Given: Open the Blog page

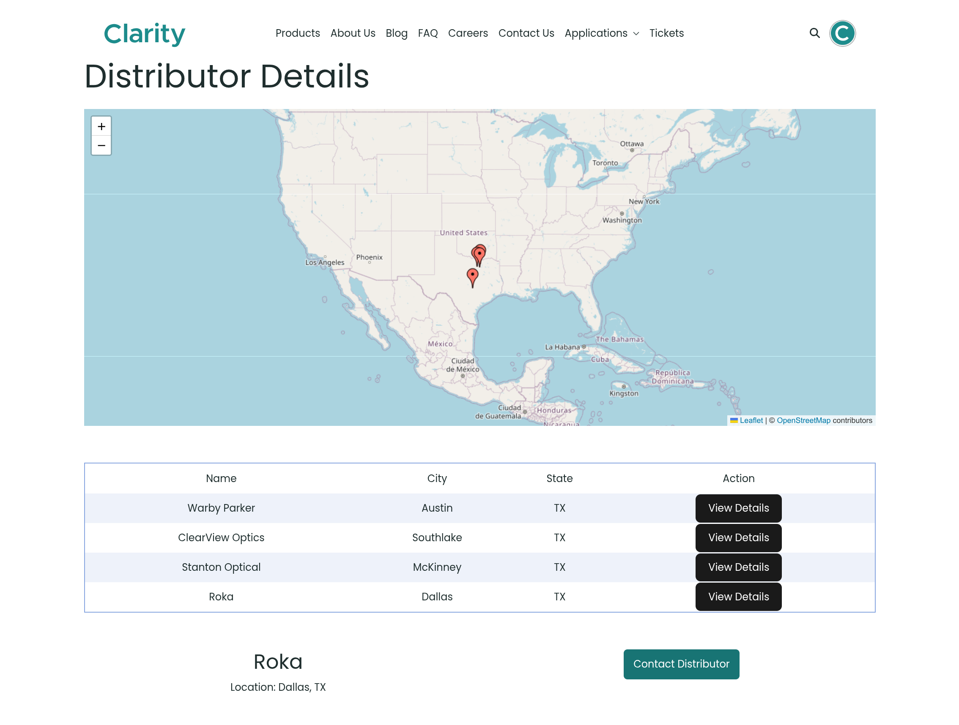Looking at the screenshot, I should (396, 33).
